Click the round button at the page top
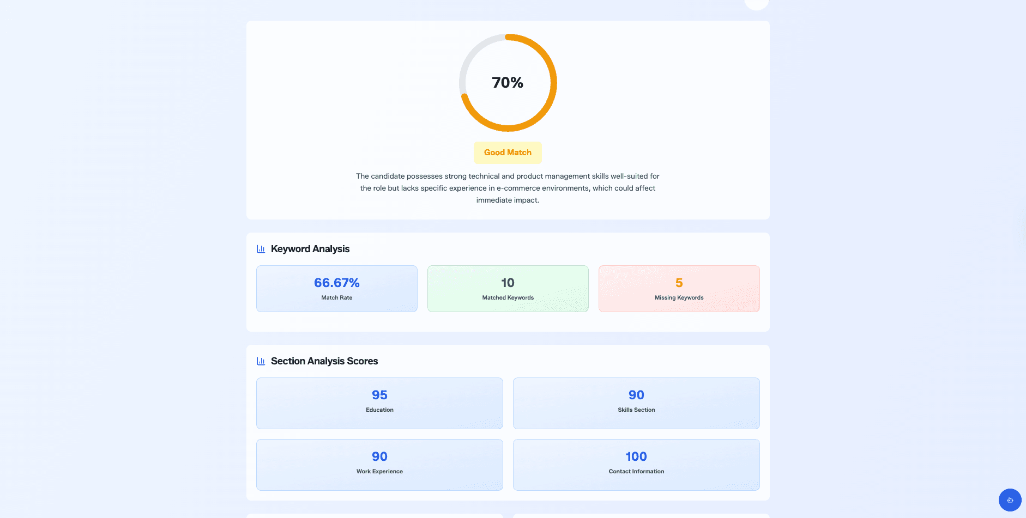1026x518 pixels. [756, 3]
